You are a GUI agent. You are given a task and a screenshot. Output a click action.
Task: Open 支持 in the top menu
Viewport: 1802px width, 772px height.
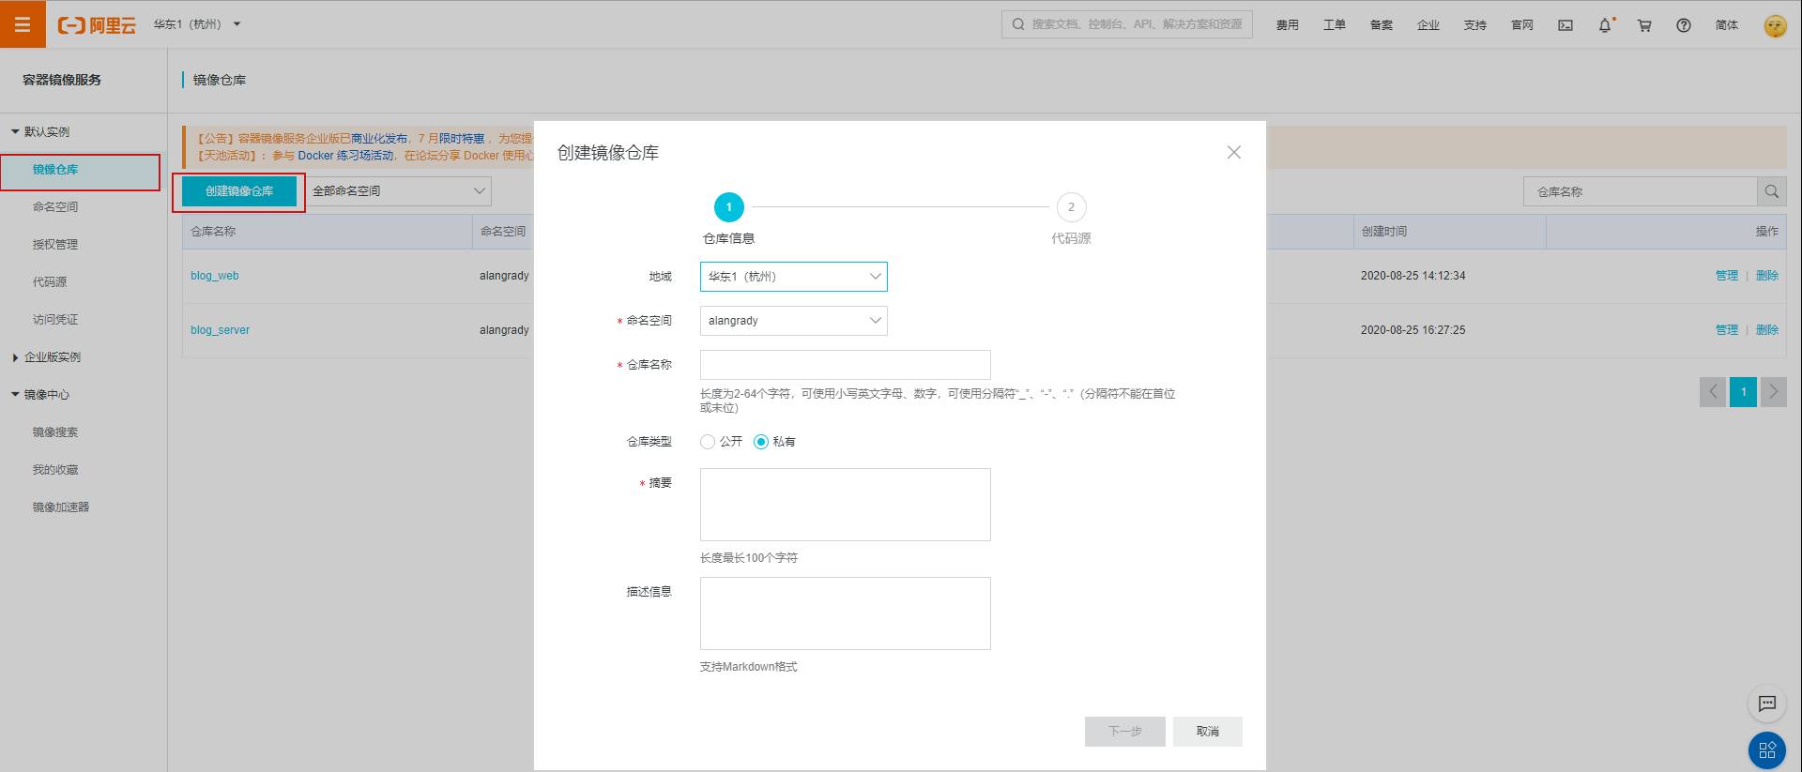1475,25
